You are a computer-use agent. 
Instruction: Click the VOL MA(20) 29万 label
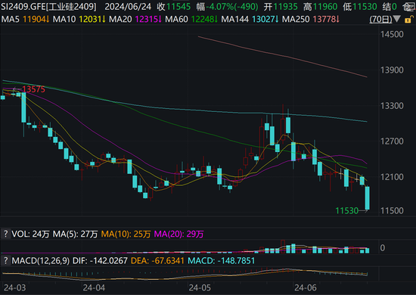[179, 234]
